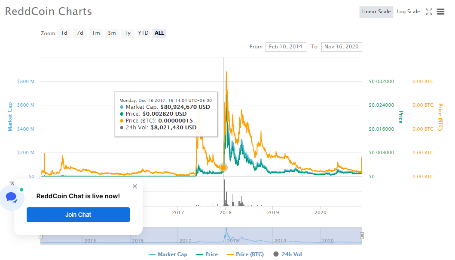Click the 2019 x-axis label
This screenshot has width=455, height=260.
pos(273,212)
